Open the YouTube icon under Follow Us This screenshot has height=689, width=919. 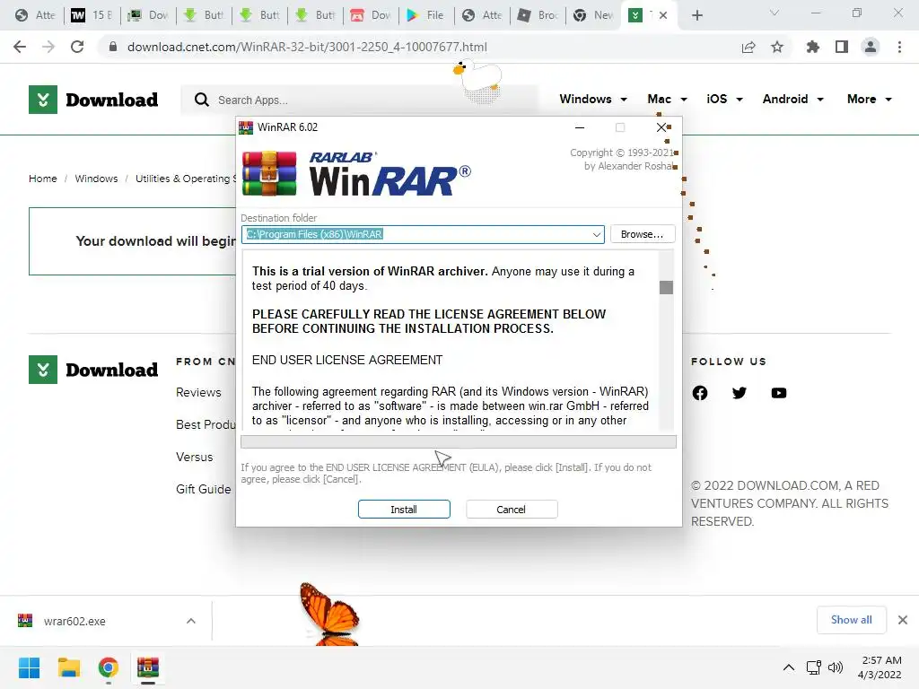pos(779,393)
